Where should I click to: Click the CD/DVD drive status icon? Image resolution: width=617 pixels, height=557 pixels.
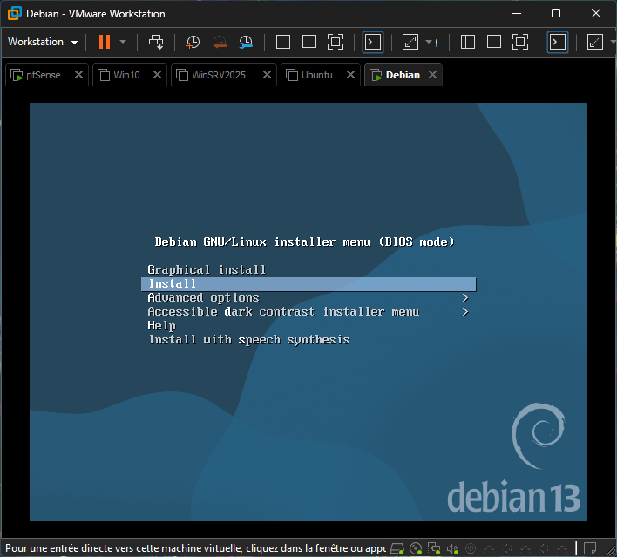coord(416,549)
